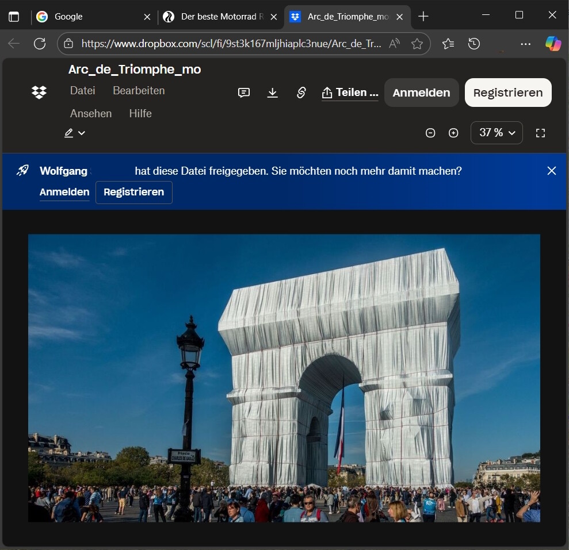Copy the link with the chain icon
Image resolution: width=569 pixels, height=550 pixels.
(x=301, y=93)
